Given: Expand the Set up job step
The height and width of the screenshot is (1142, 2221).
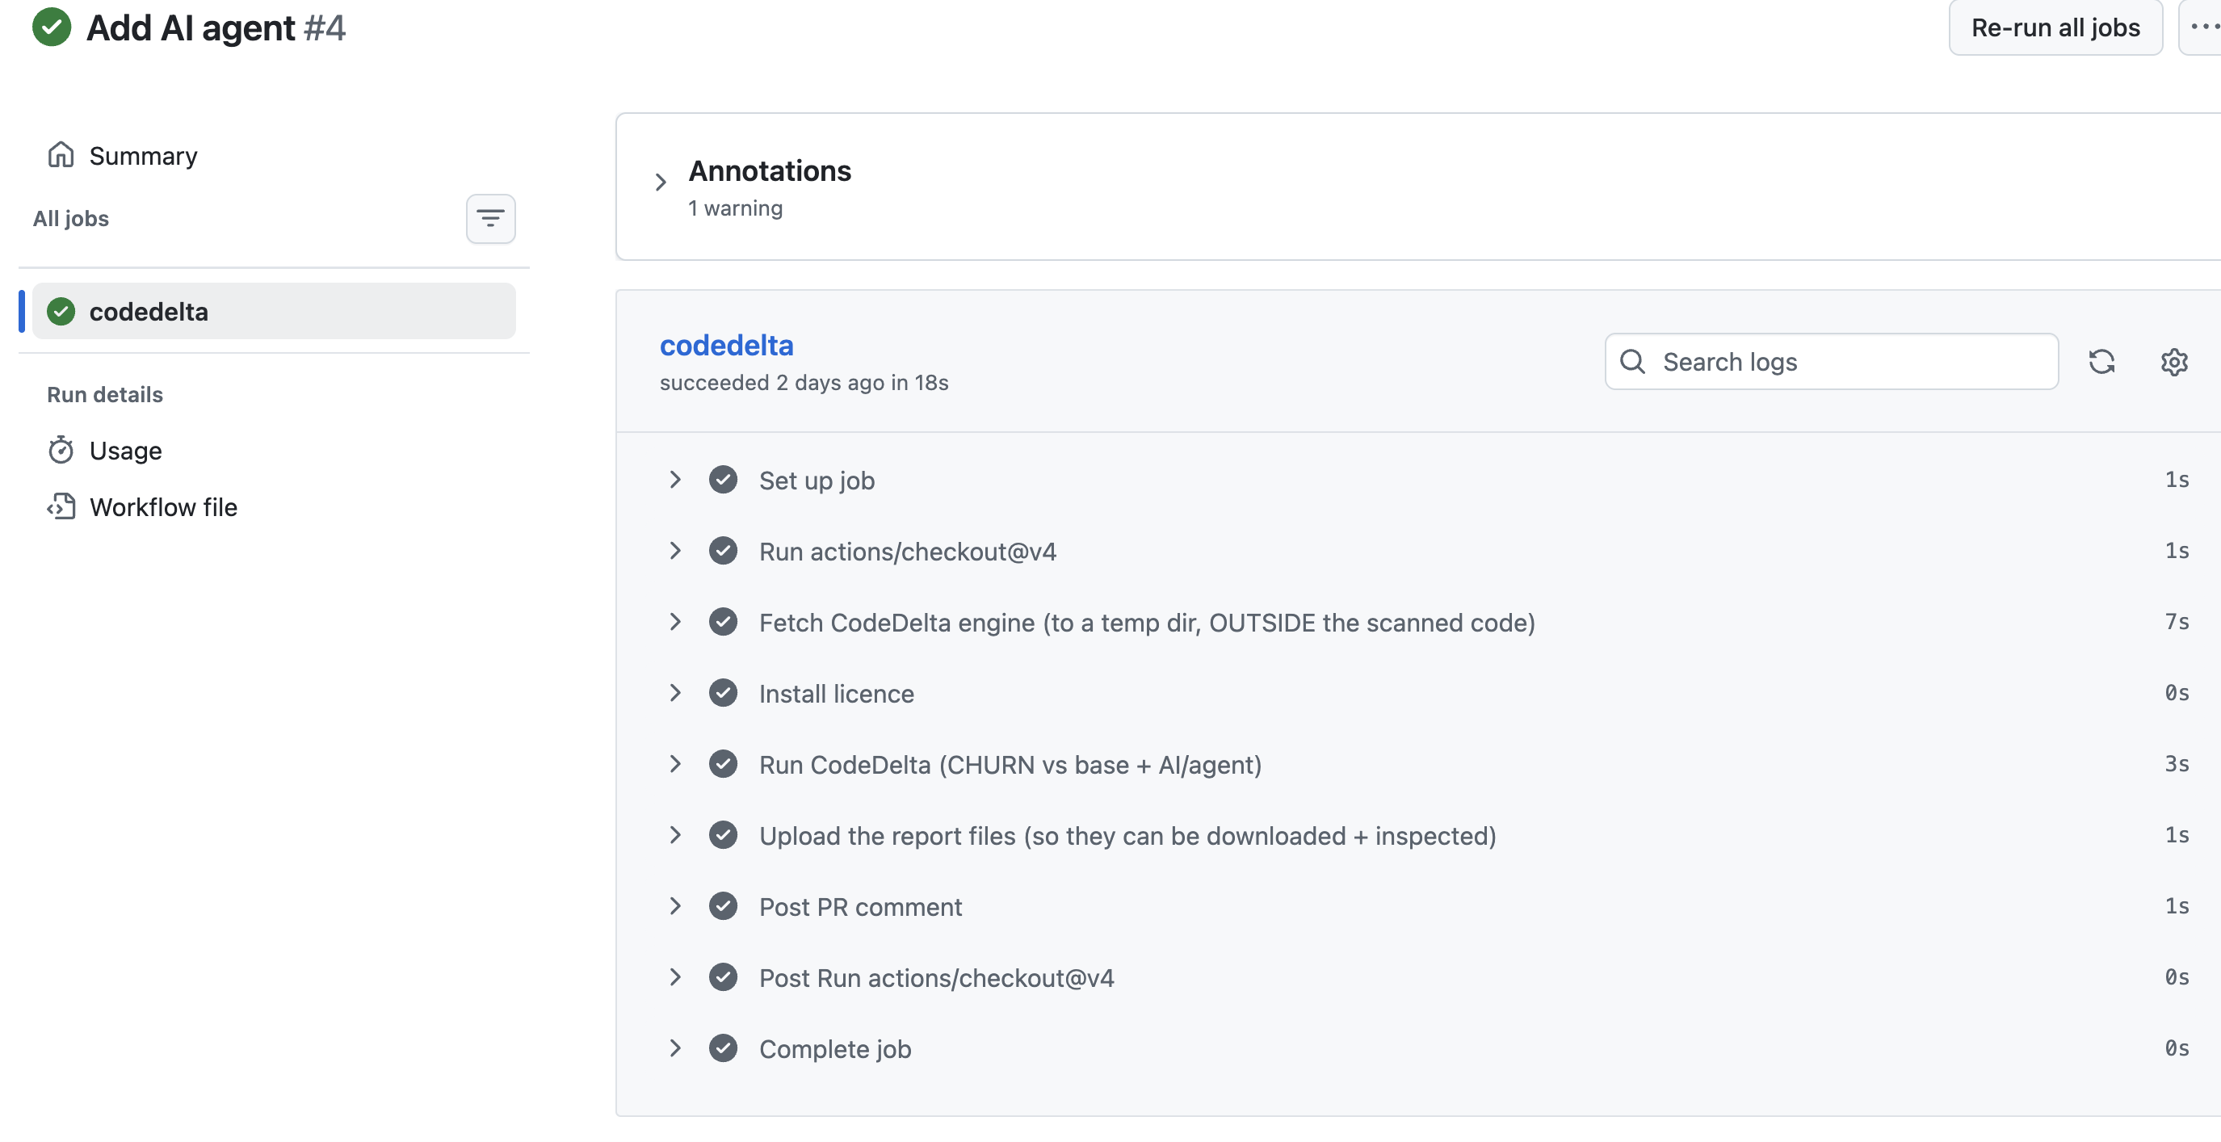Looking at the screenshot, I should pos(675,480).
